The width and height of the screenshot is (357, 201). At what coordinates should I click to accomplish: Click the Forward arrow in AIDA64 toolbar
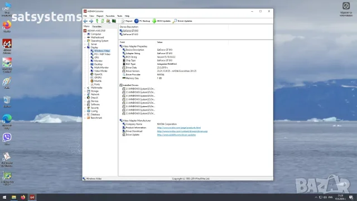[91, 21]
